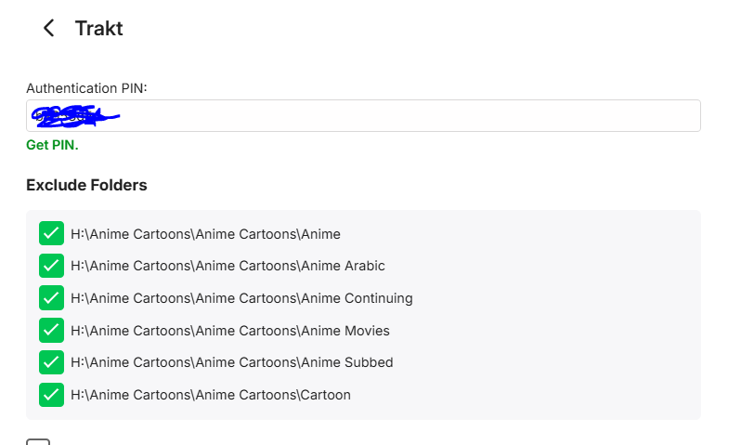Click the Anime Movies path label
Image resolution: width=754 pixels, height=445 pixels.
229,331
